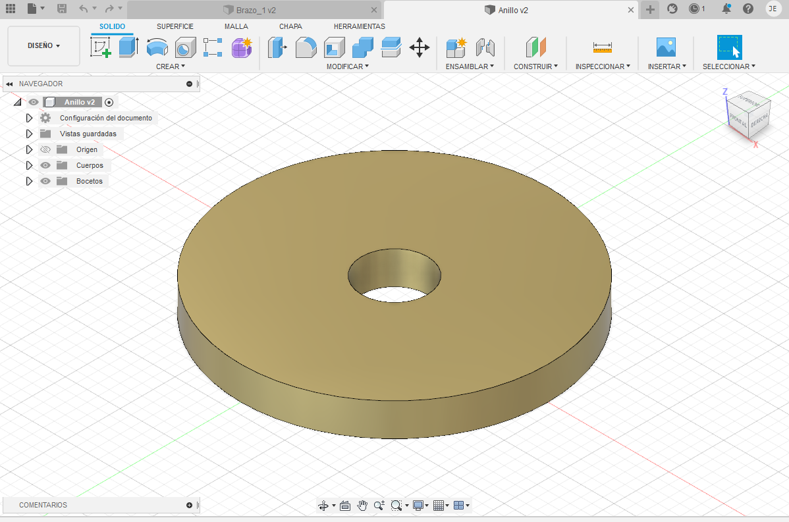Open a new design tab with plus
The image size is (789, 522).
(650, 10)
